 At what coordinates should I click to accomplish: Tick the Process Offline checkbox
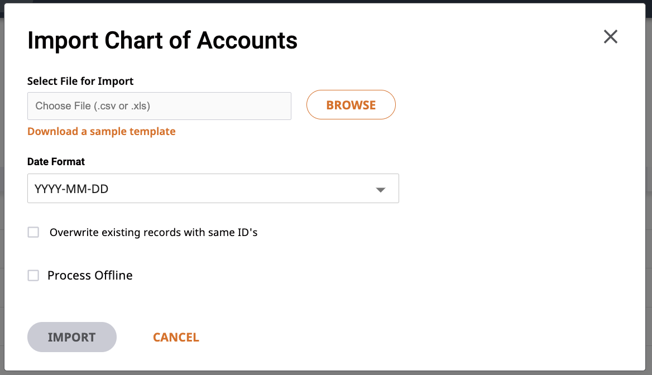point(33,275)
